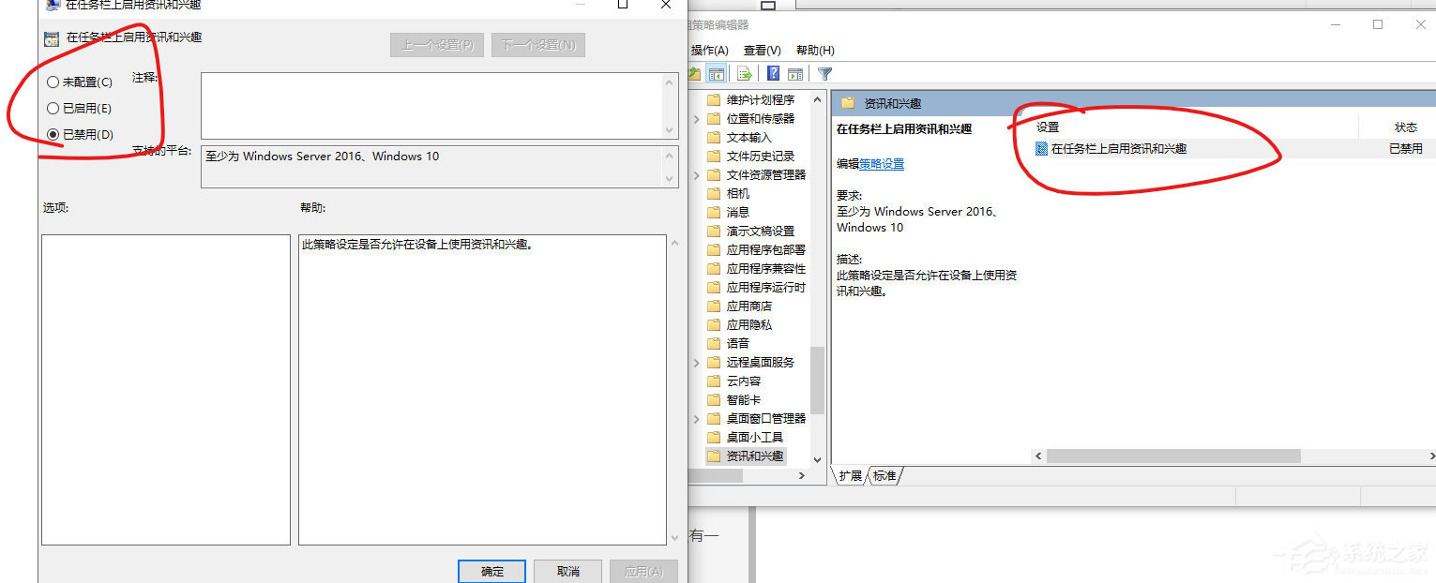Open the Help icon in the toolbar
1436x583 pixels.
[772, 73]
